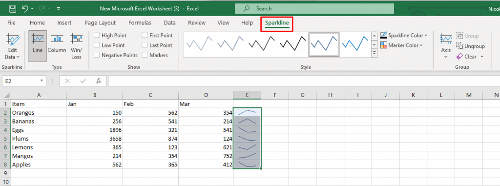Open the Marker Color dropdown arrow
500x186 pixels.
click(x=421, y=45)
